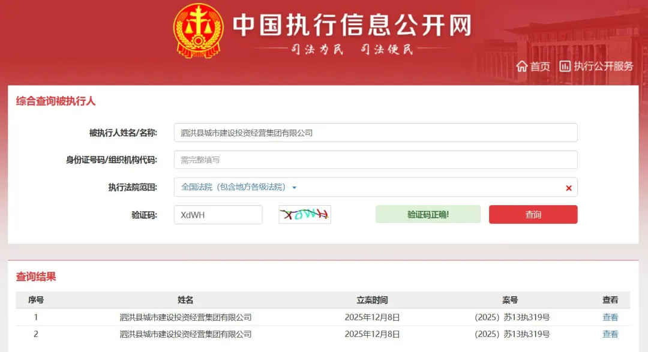
Task: Click 查看 link for row 2
Action: tap(610, 334)
